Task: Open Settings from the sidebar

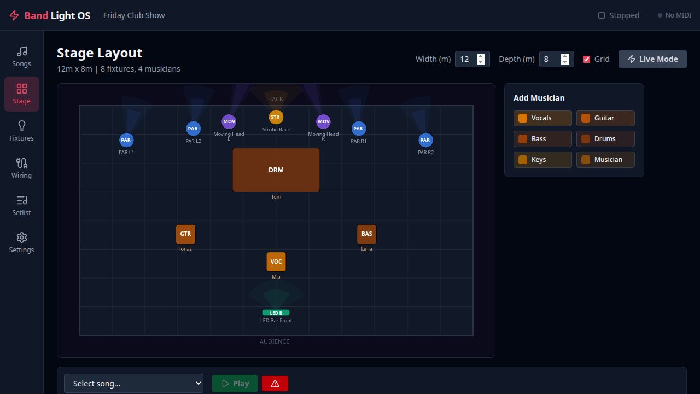Action: 21,243
